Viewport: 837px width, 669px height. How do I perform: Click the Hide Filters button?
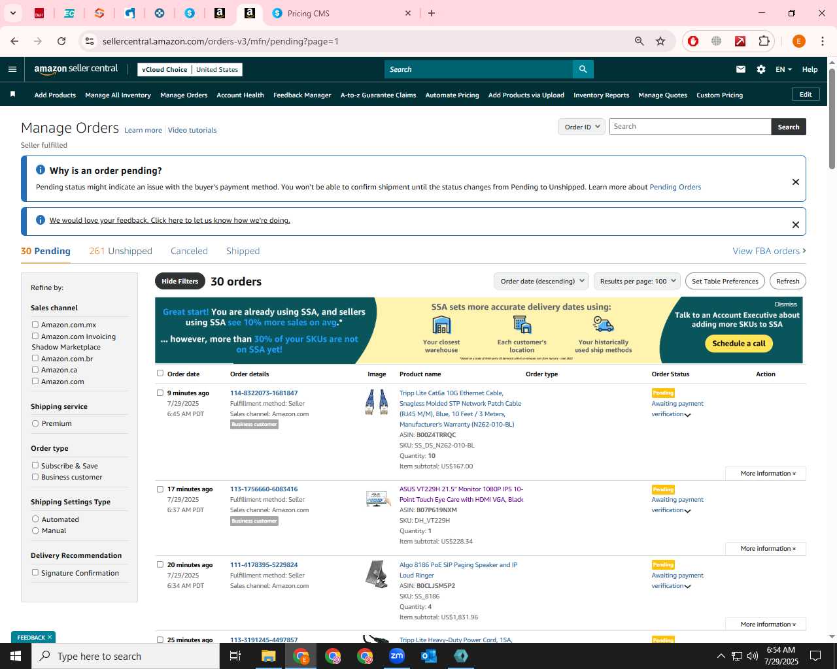pyautogui.click(x=180, y=281)
